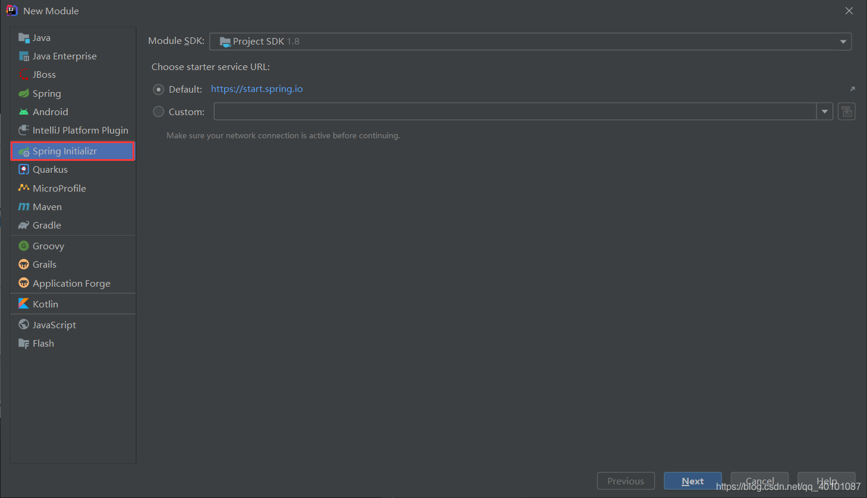Open the https://start.spring.io link
This screenshot has height=498, width=867.
pyautogui.click(x=257, y=89)
